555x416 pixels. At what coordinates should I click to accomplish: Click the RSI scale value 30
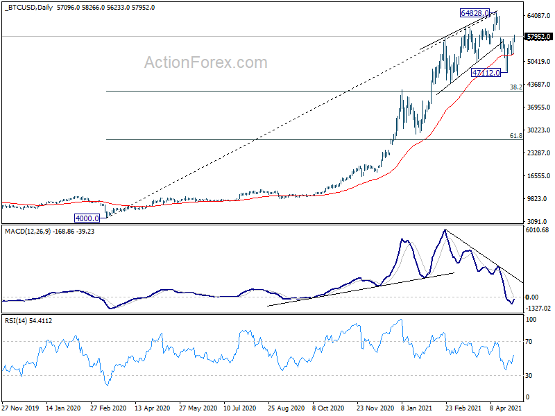529,376
